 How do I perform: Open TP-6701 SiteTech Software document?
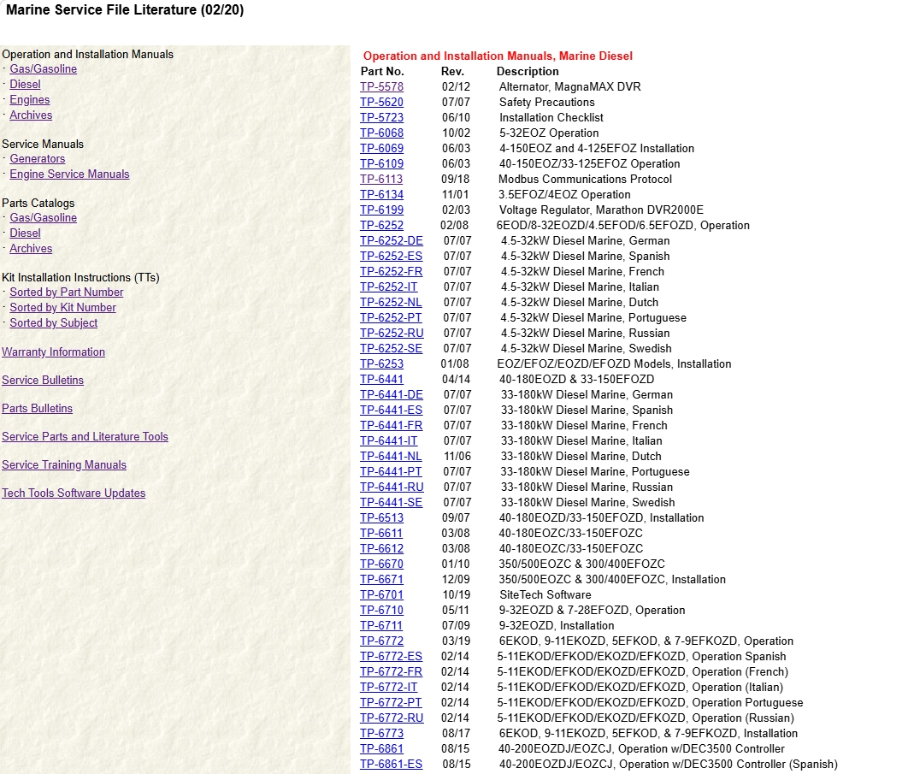coord(382,595)
